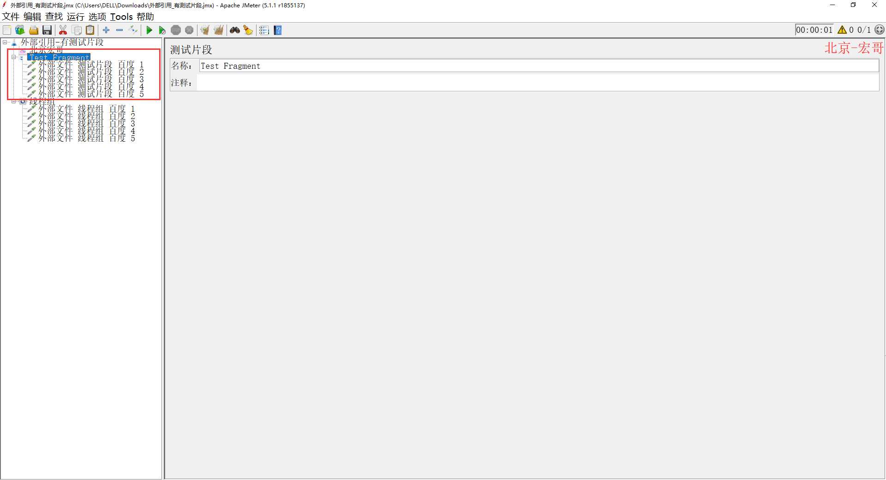Start the test with the green play icon

(x=149, y=30)
